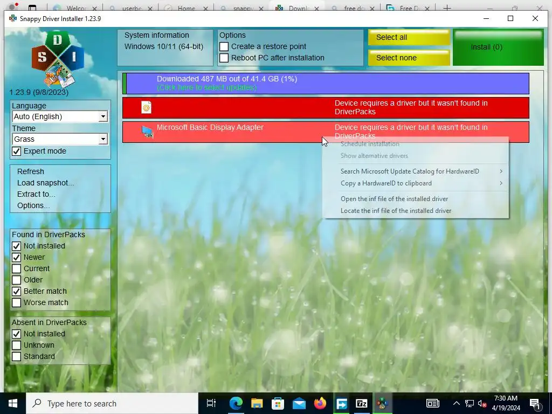
Task: Uncheck Not installed under Found in DriverPacks
Action: [x=17, y=246]
